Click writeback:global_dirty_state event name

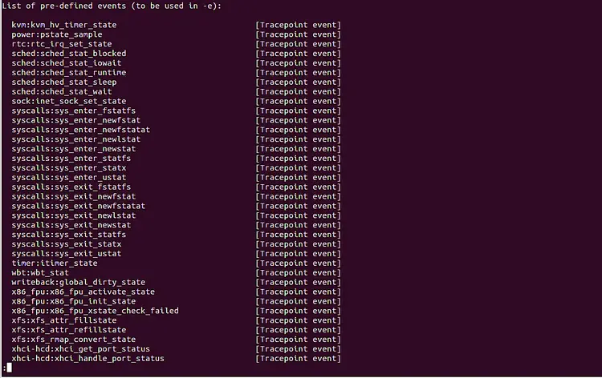coord(79,282)
